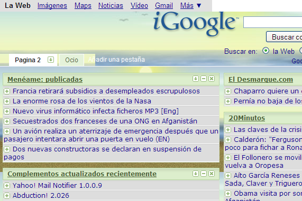The height and width of the screenshot is (201, 302).
Task: Open the Abduction! 2.026 link
Action: [x=41, y=195]
